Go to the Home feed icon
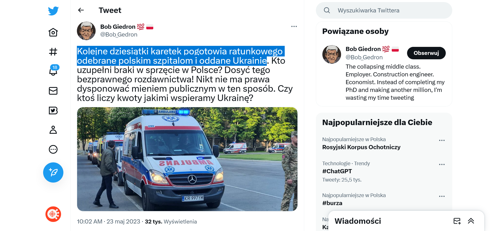 (53, 32)
